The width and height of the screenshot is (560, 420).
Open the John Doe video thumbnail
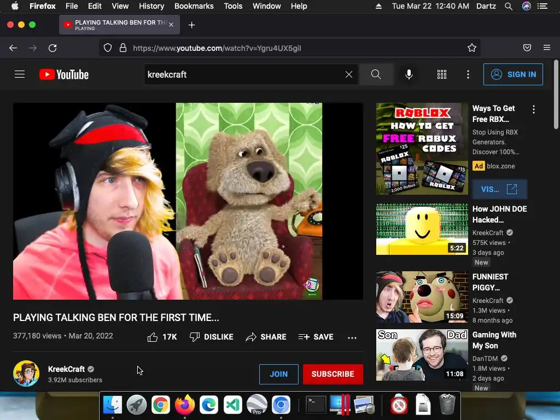[422, 229]
